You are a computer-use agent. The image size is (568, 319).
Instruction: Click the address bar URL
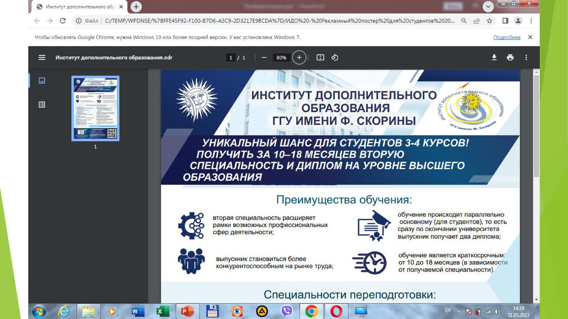pos(280,20)
